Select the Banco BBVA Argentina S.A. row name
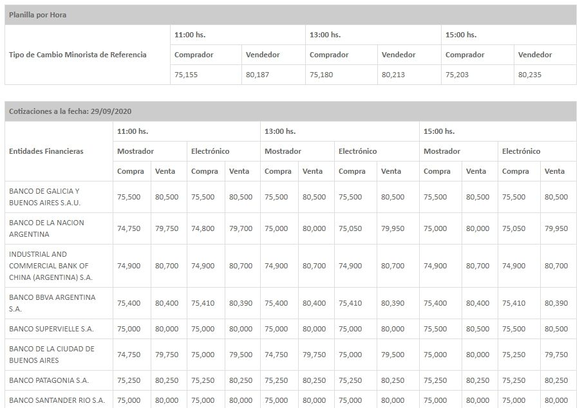Screen dimensions: 582x408 (52, 303)
